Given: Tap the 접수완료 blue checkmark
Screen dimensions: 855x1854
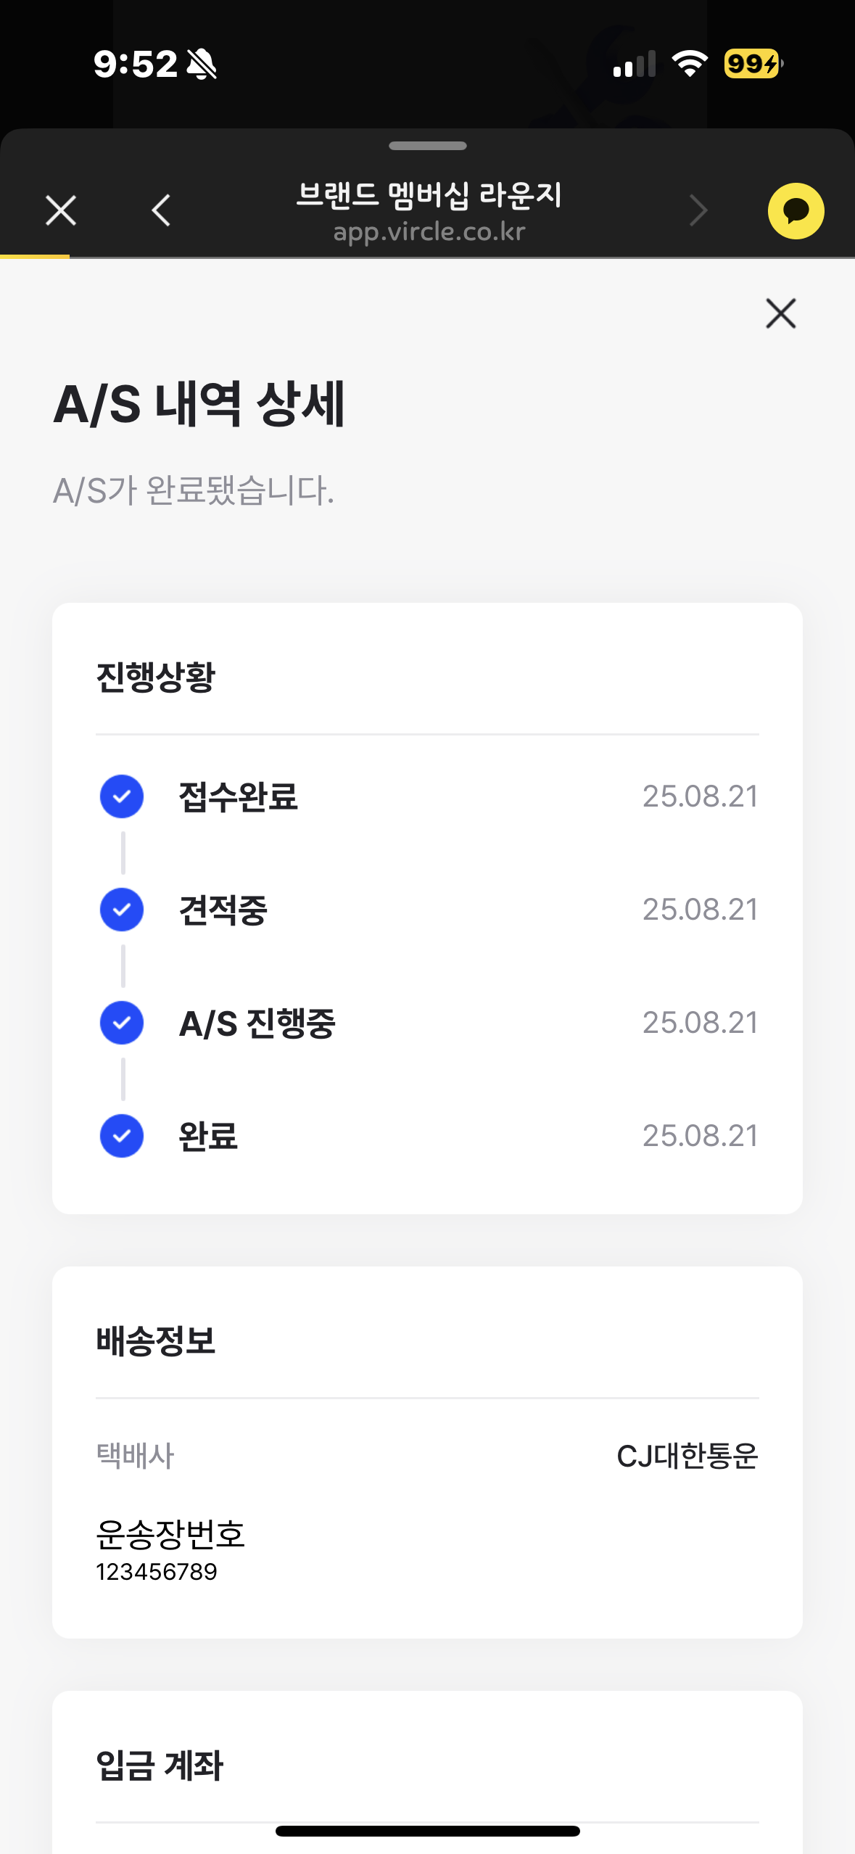Looking at the screenshot, I should [122, 796].
